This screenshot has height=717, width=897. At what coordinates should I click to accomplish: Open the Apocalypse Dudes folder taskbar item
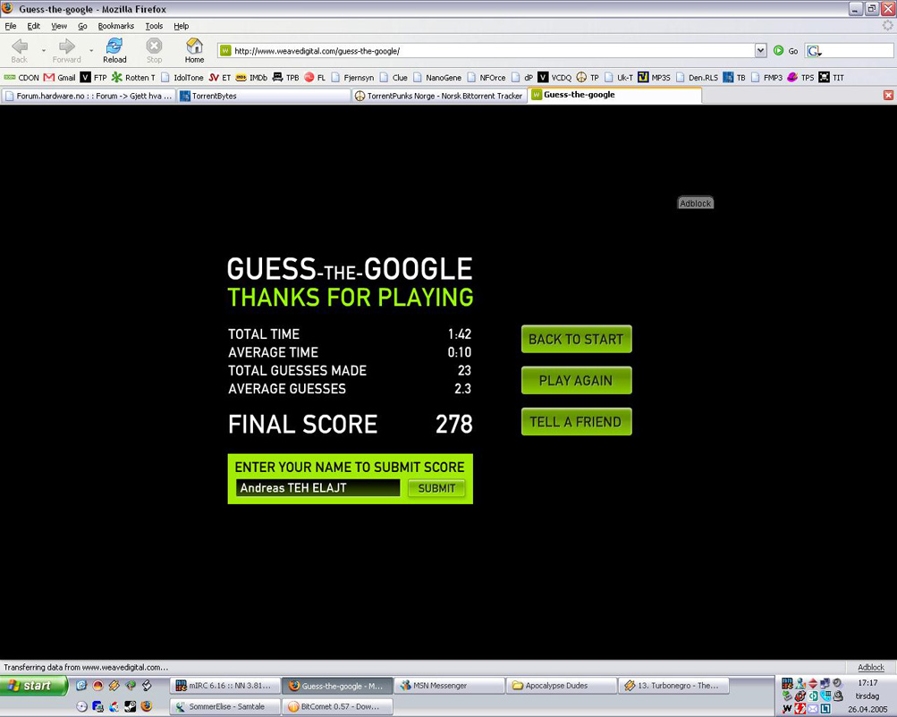click(562, 685)
